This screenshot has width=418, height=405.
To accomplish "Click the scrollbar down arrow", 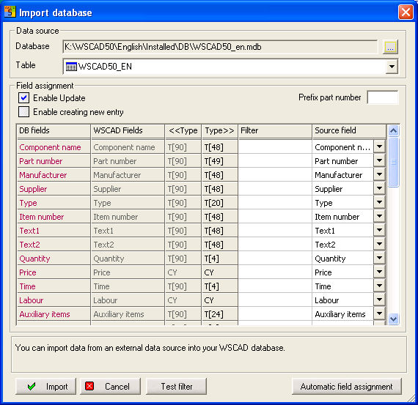I will click(394, 319).
